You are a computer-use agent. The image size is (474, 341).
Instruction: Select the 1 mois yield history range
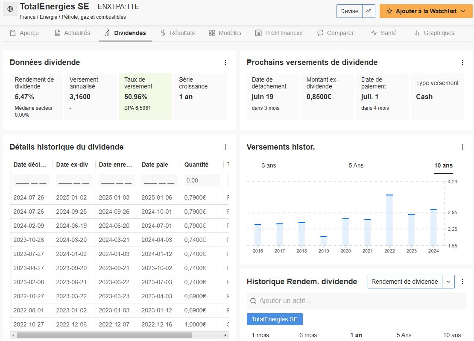[260, 335]
